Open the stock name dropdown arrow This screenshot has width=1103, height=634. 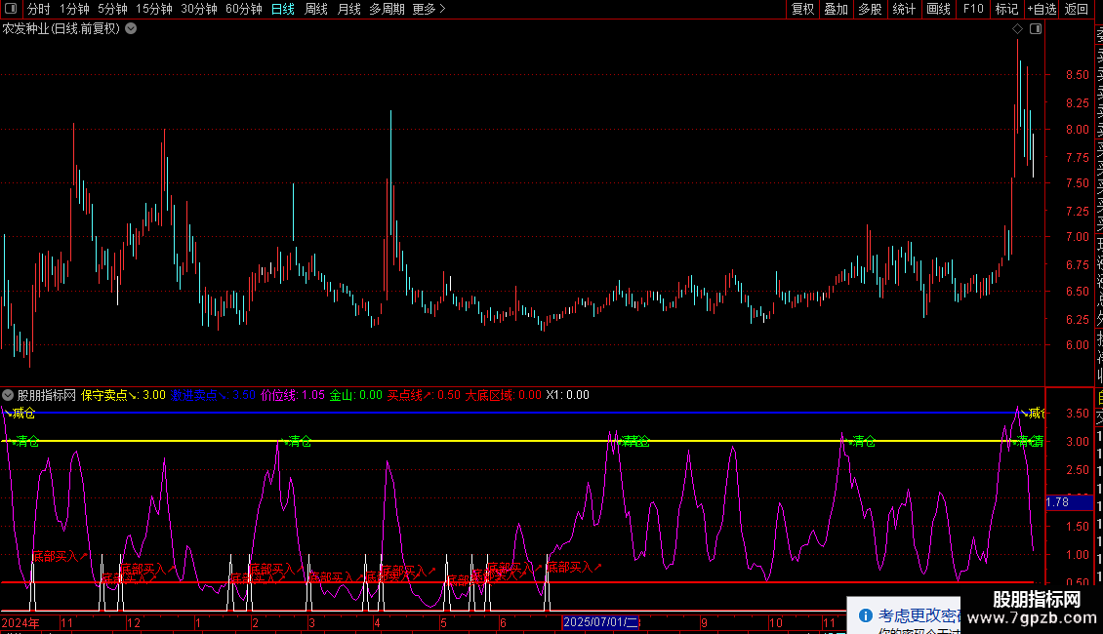[131, 28]
